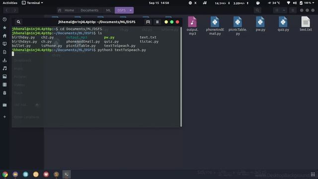
Task: Go back in file manager
Action: 6,10
